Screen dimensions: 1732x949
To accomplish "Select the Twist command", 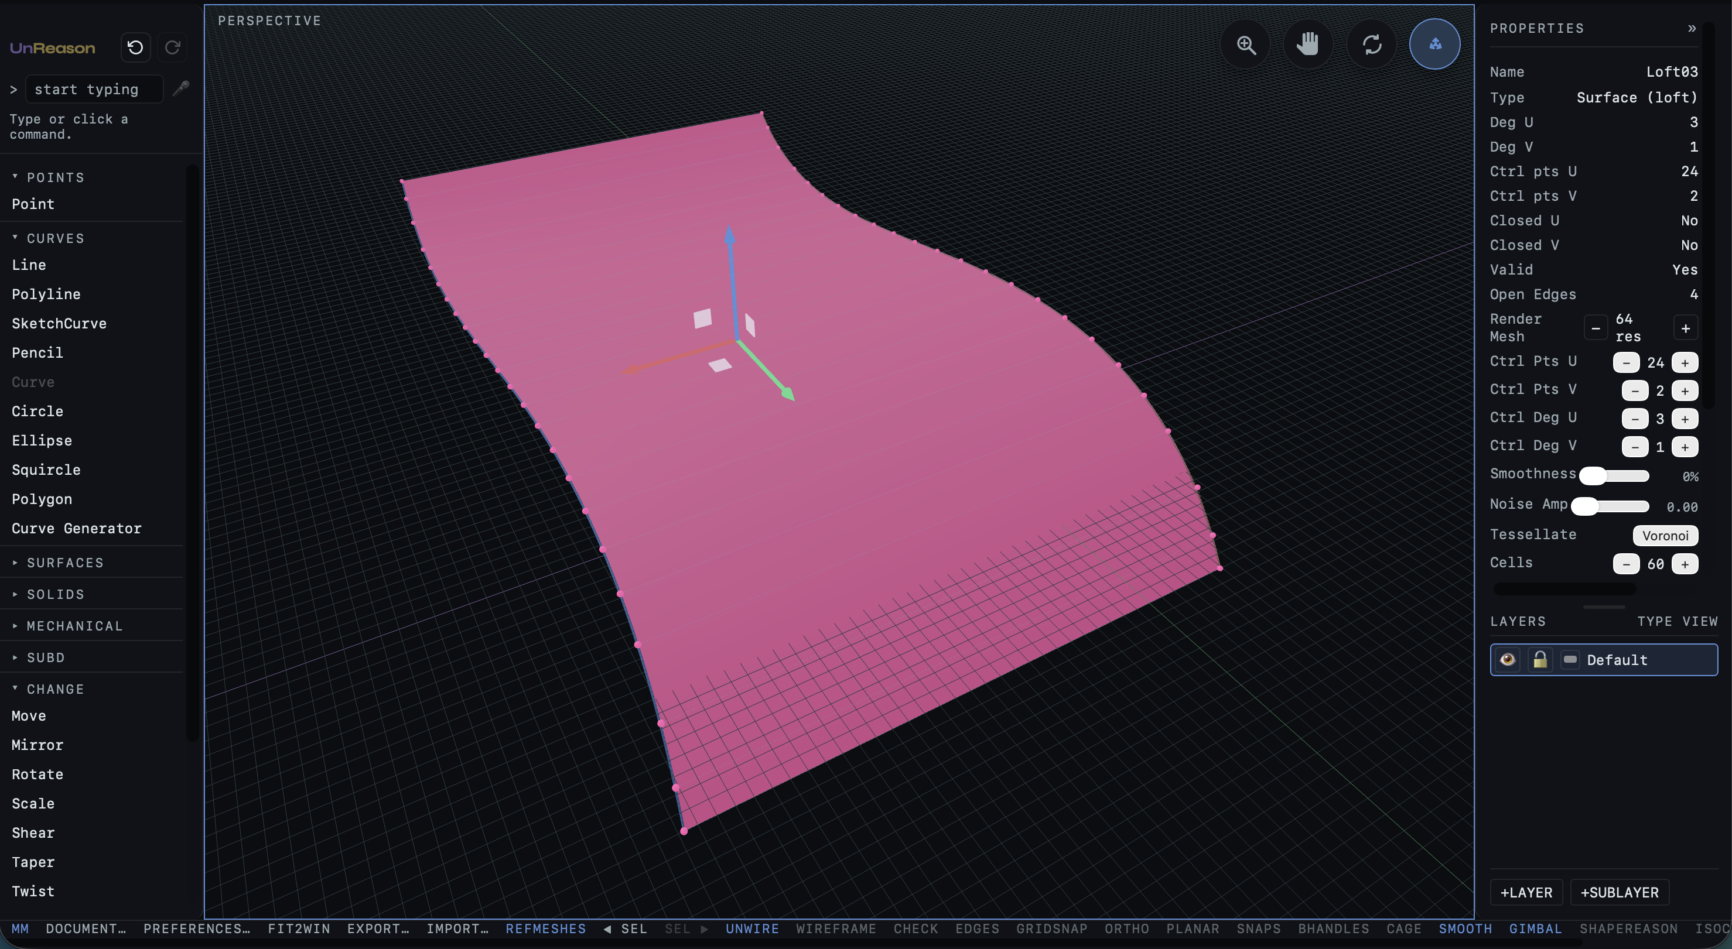I will 33,891.
